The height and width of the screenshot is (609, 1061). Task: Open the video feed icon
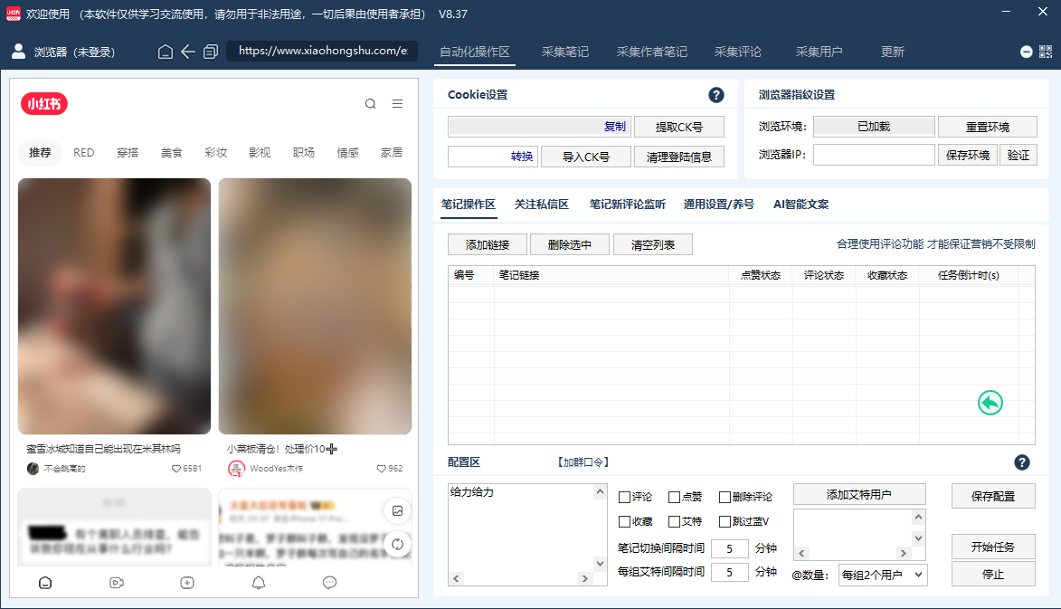pos(117,583)
